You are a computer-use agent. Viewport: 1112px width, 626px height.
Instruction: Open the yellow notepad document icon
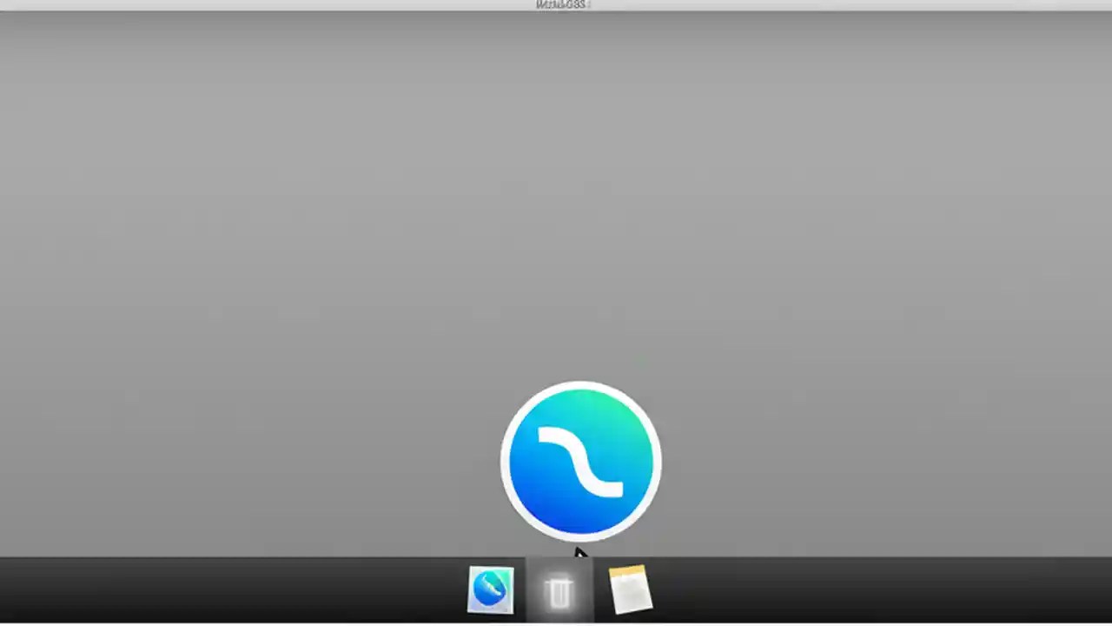[x=629, y=589]
